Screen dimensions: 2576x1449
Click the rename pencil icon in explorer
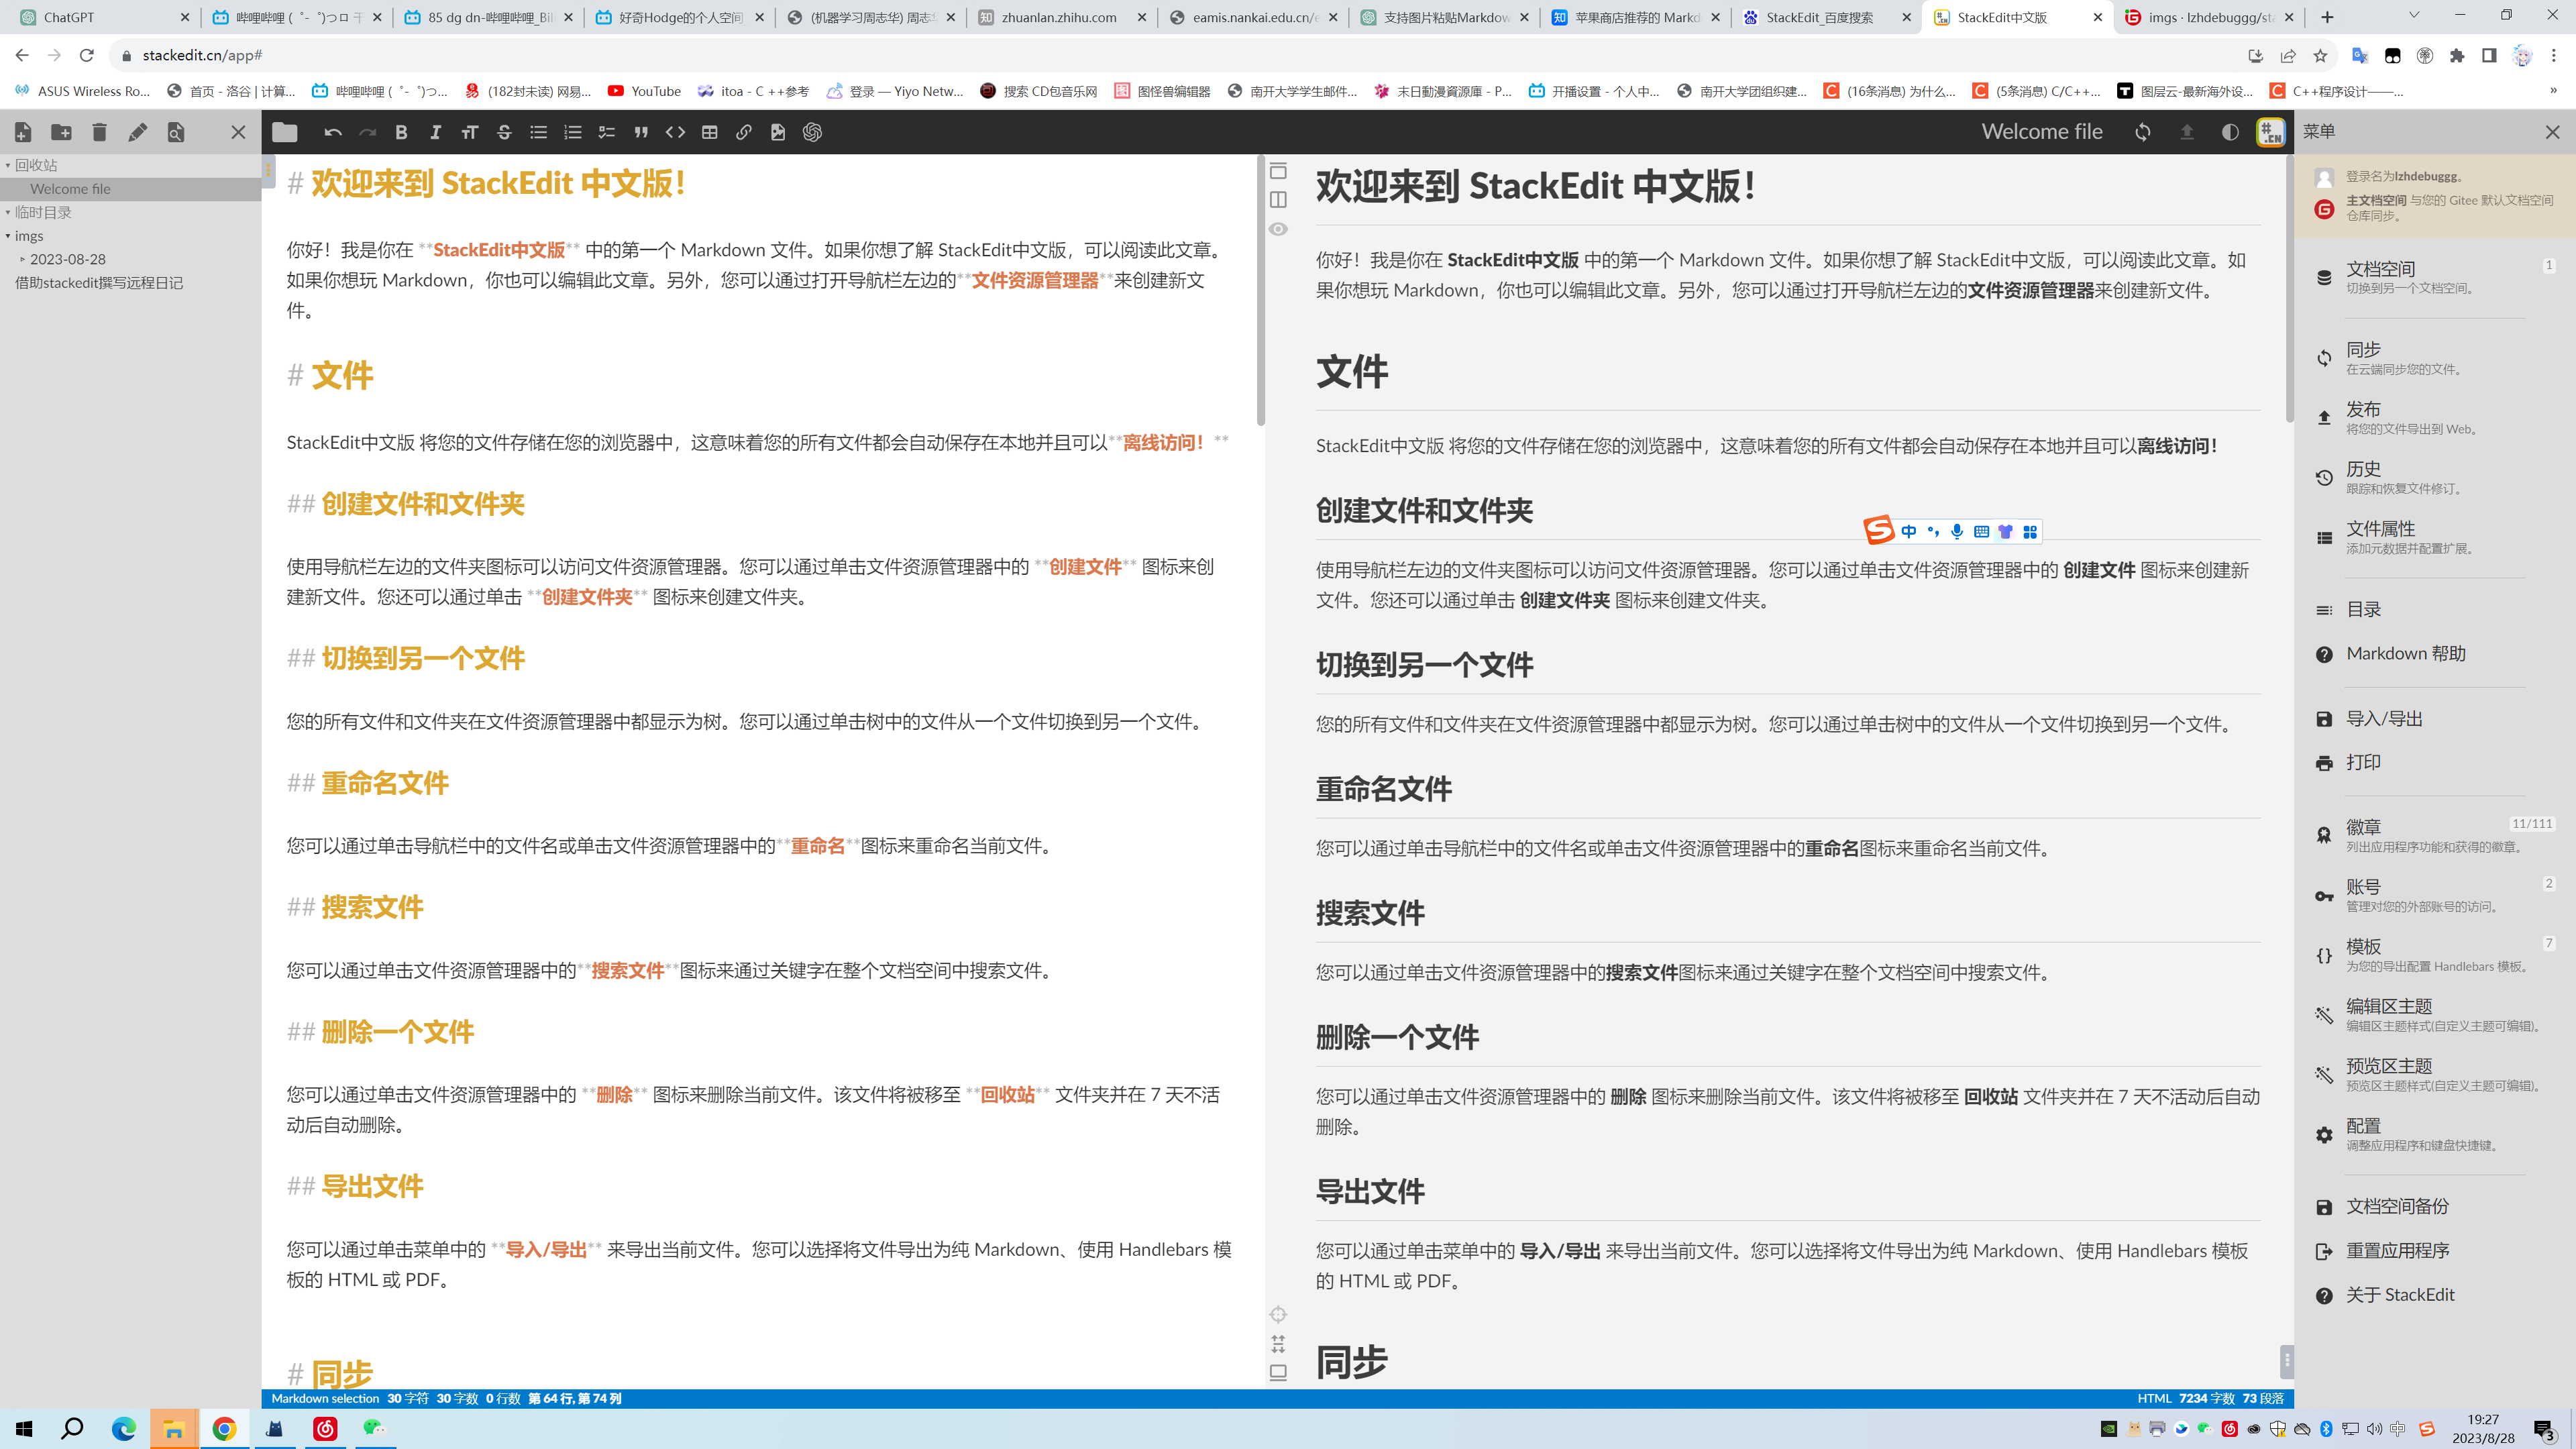click(x=137, y=132)
